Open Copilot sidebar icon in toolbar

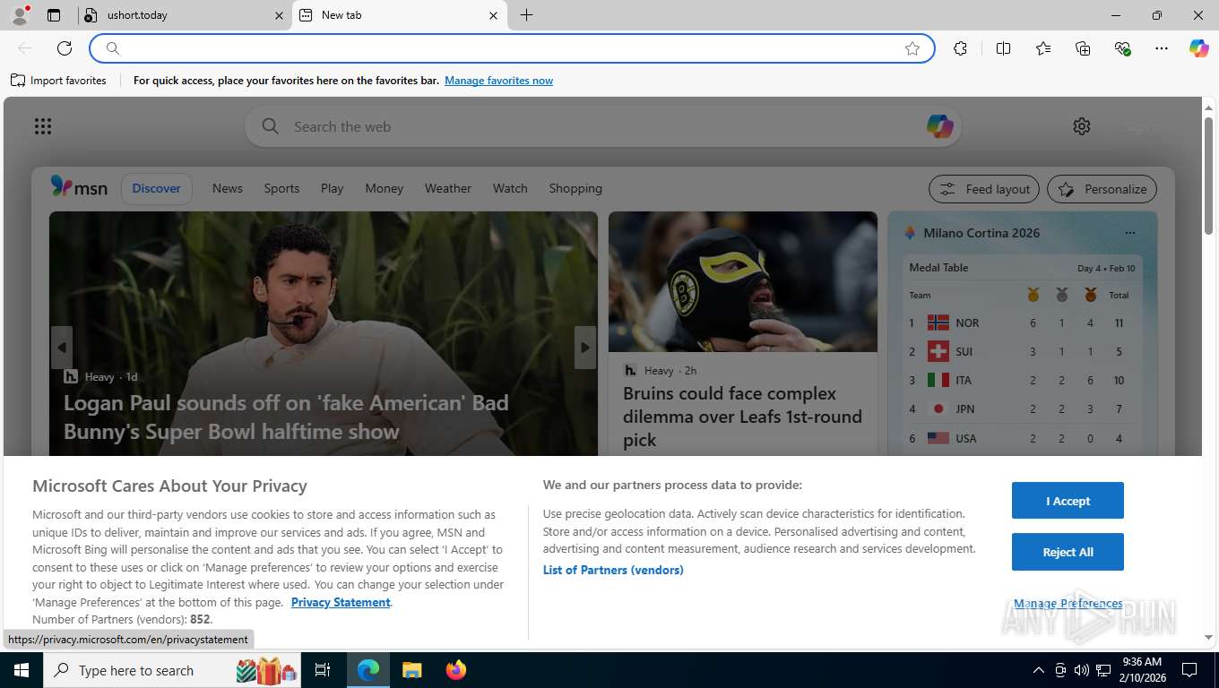(x=1199, y=48)
